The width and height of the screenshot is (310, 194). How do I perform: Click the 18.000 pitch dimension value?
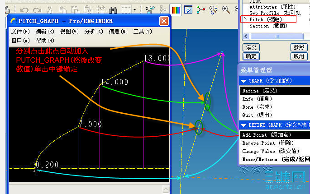tap(157, 58)
